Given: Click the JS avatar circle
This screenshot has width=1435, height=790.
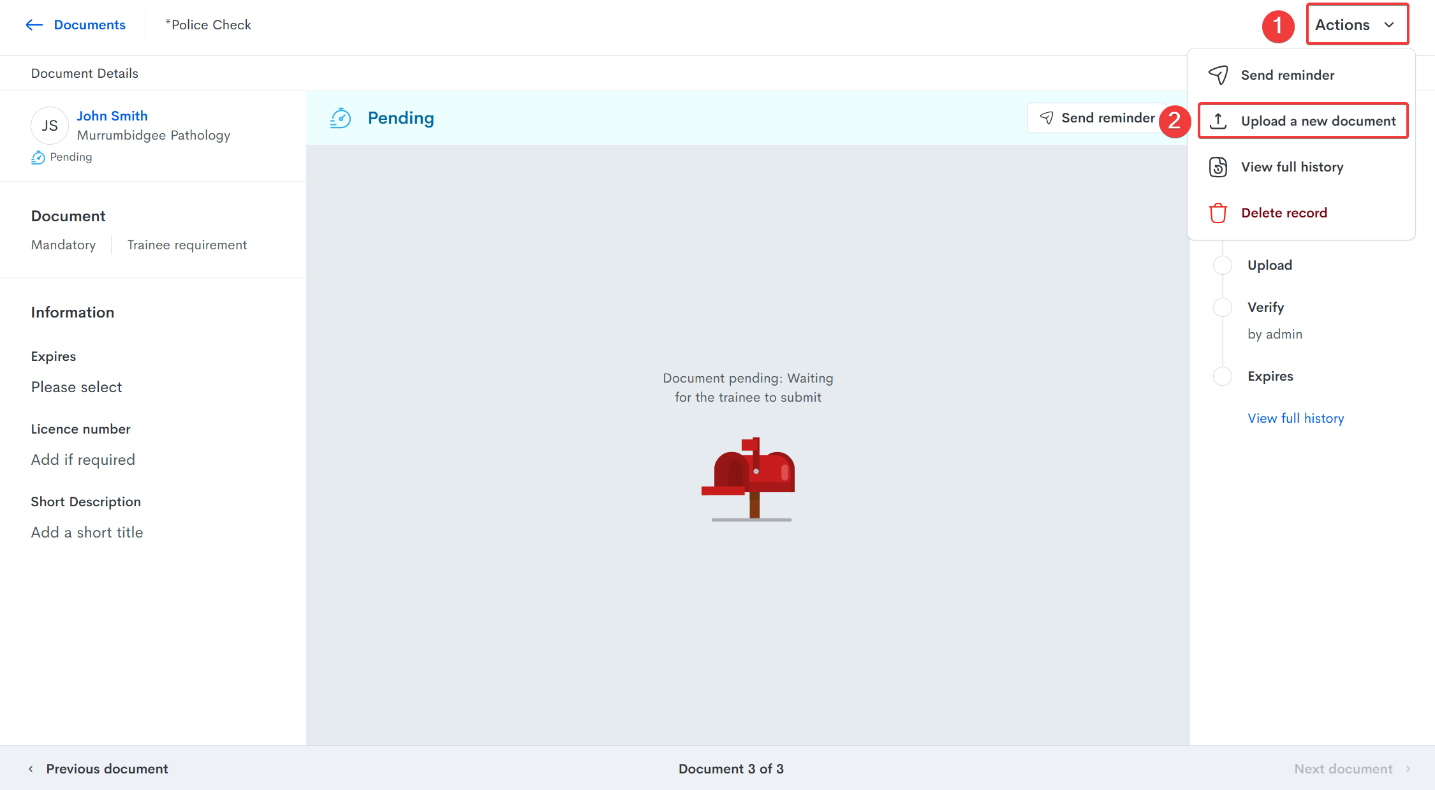Looking at the screenshot, I should pos(49,126).
